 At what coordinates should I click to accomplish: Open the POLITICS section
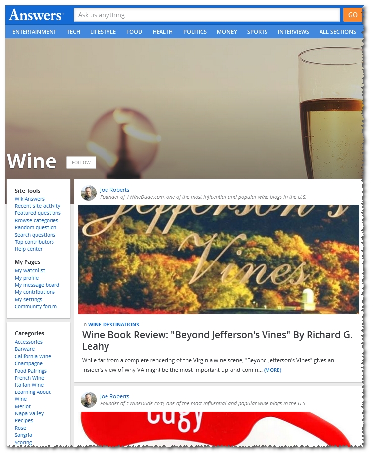[x=195, y=32]
